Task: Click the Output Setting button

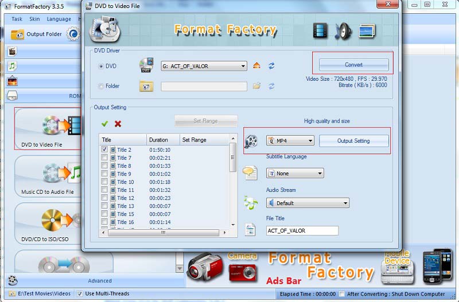Action: pyautogui.click(x=353, y=141)
